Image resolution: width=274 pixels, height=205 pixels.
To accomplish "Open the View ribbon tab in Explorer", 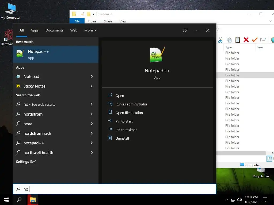I will (x=123, y=21).
